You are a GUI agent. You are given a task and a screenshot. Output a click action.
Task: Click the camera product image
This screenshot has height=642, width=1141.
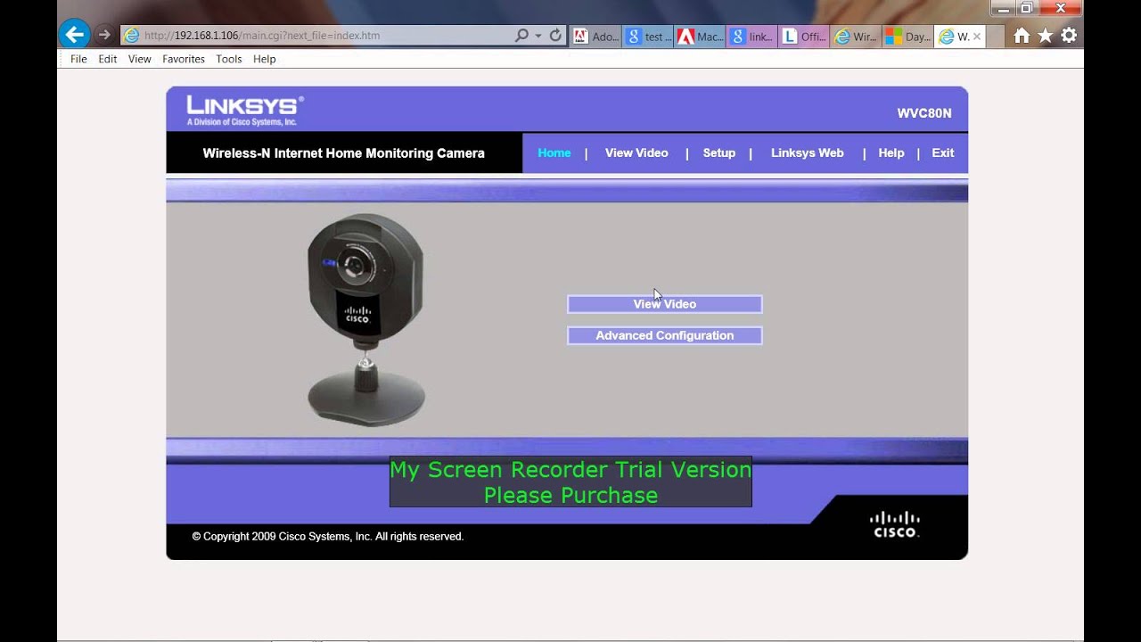pyautogui.click(x=365, y=319)
